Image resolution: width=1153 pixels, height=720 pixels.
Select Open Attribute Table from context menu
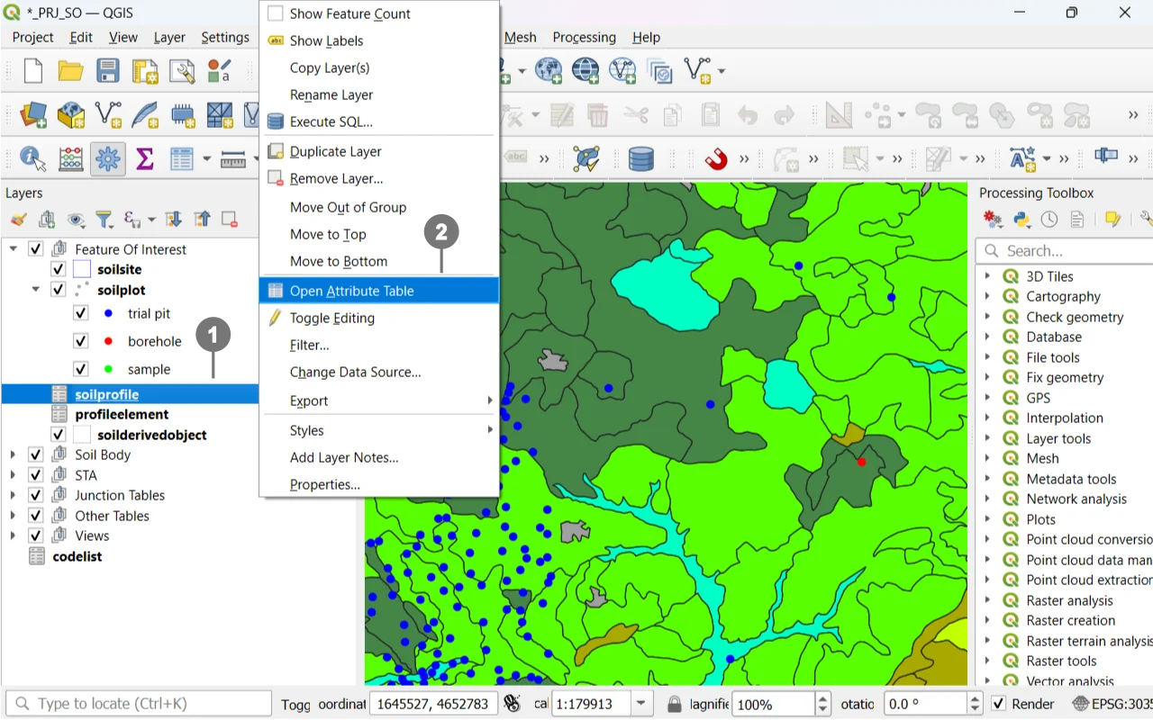(351, 291)
